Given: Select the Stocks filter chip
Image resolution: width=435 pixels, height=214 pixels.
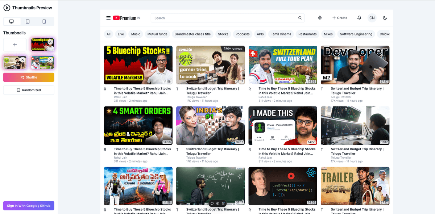Looking at the screenshot, I should [223, 34].
